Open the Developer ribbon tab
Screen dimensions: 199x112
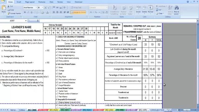pos(79,2)
